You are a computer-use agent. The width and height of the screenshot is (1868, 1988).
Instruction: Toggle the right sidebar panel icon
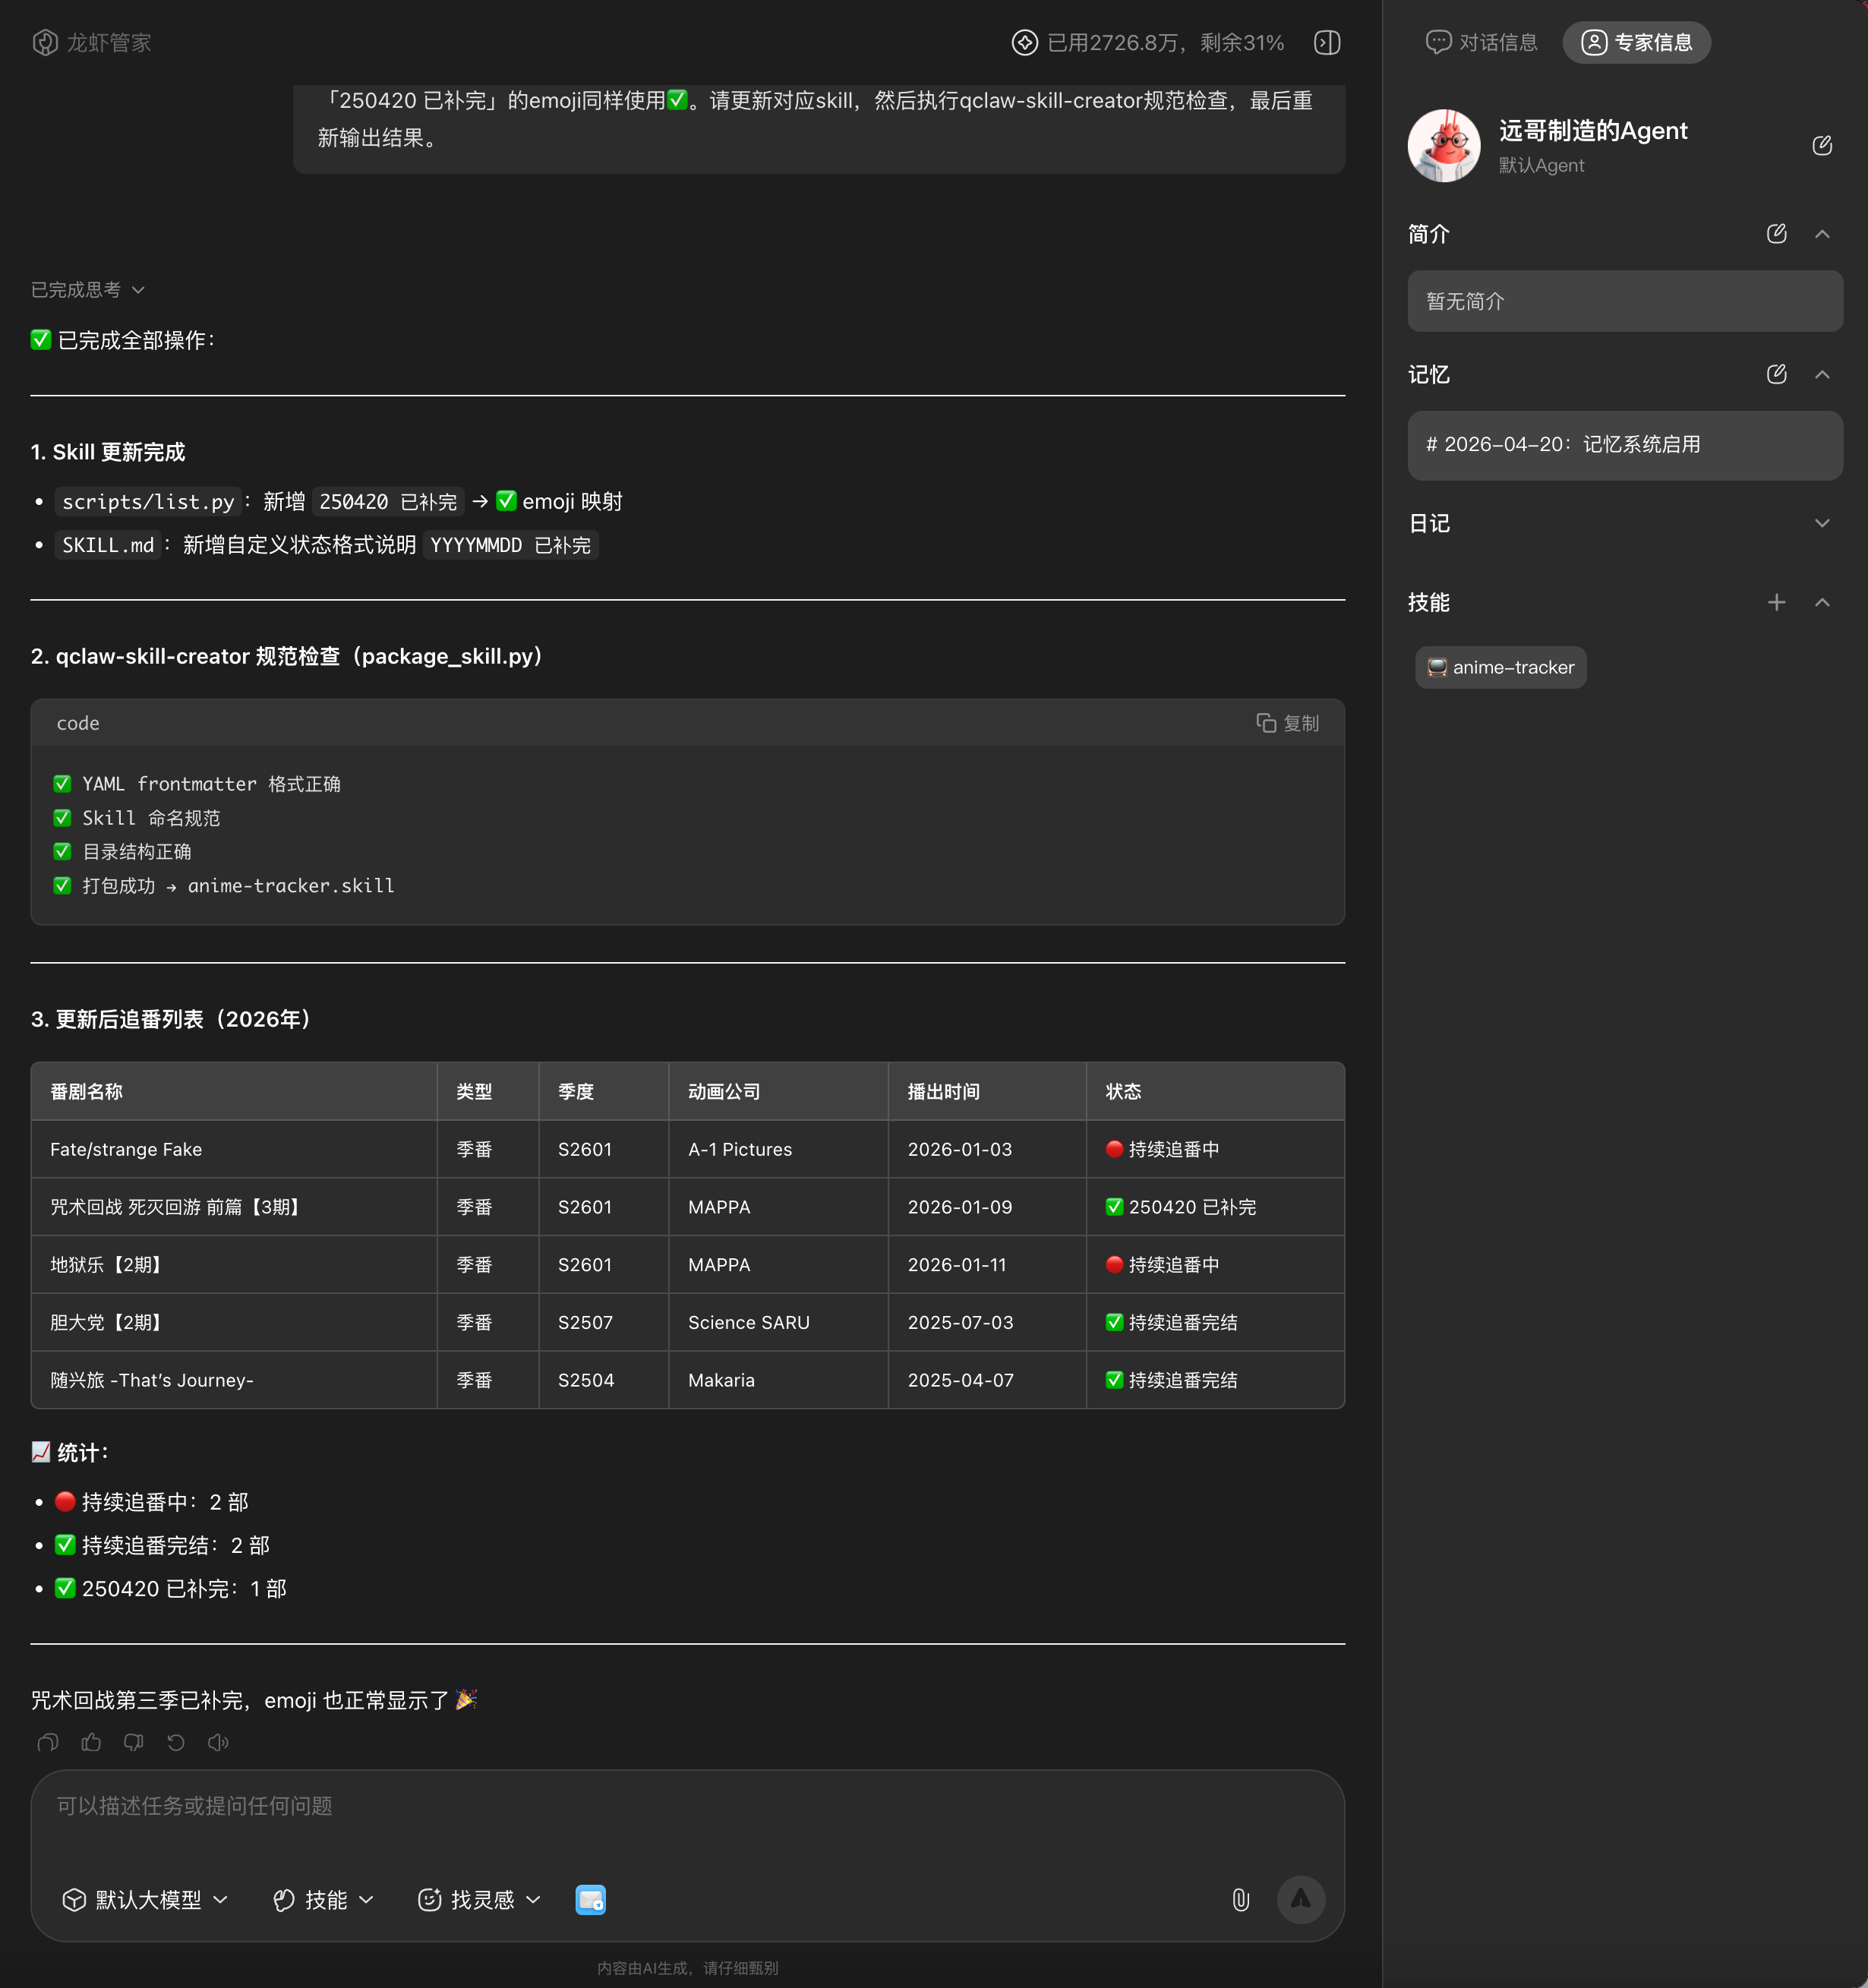pyautogui.click(x=1327, y=43)
